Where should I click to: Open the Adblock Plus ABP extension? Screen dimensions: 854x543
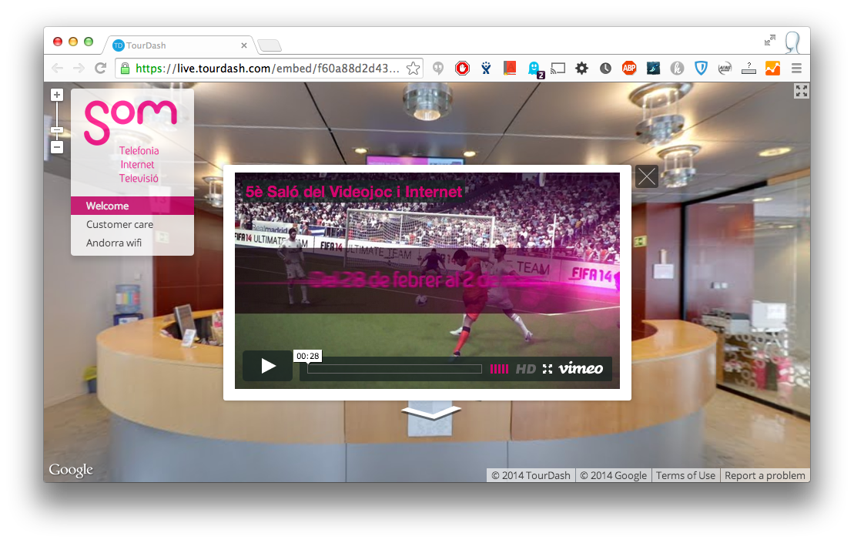pos(629,68)
